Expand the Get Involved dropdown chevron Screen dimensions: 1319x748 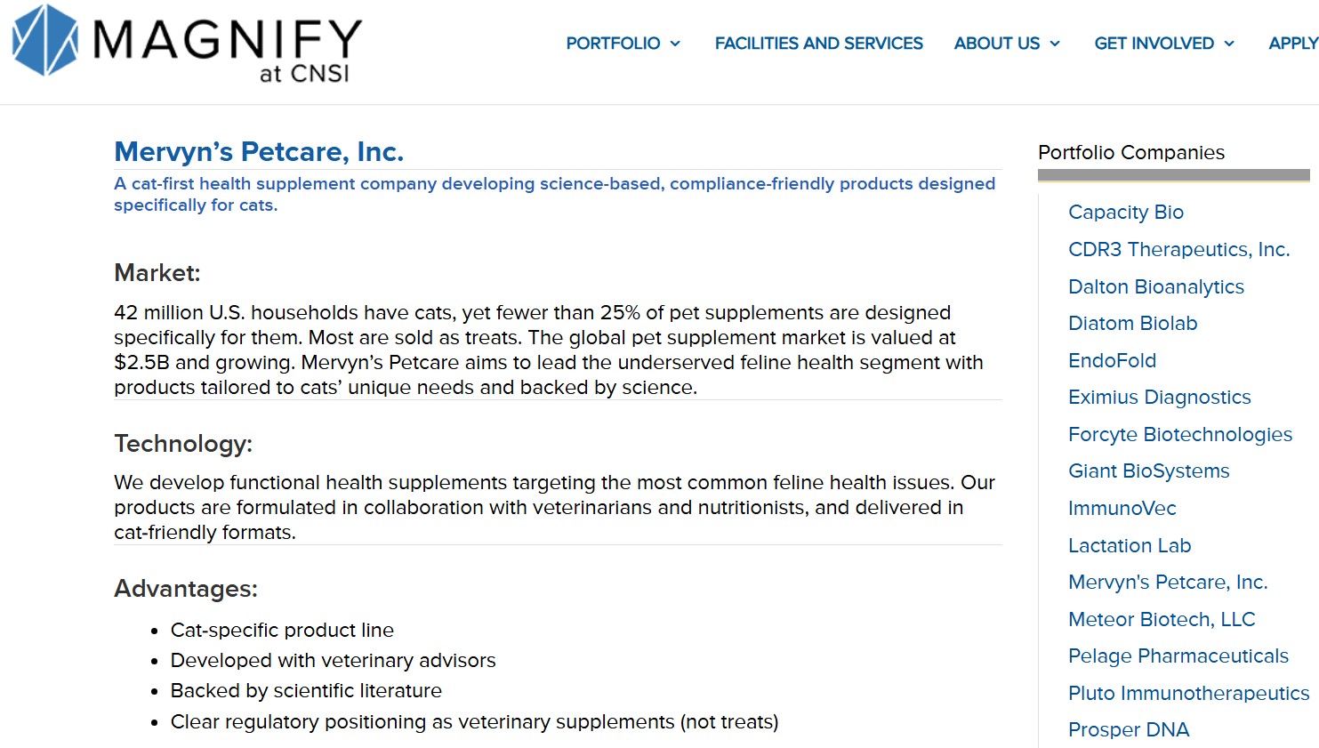tap(1229, 44)
